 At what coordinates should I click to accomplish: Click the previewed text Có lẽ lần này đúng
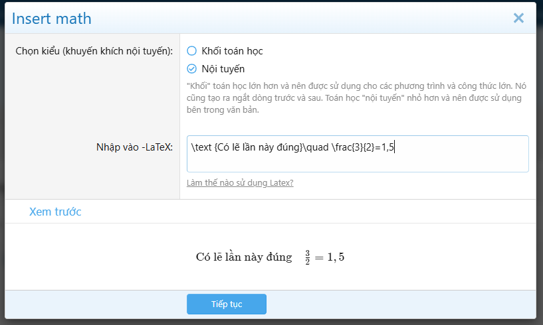click(244, 257)
